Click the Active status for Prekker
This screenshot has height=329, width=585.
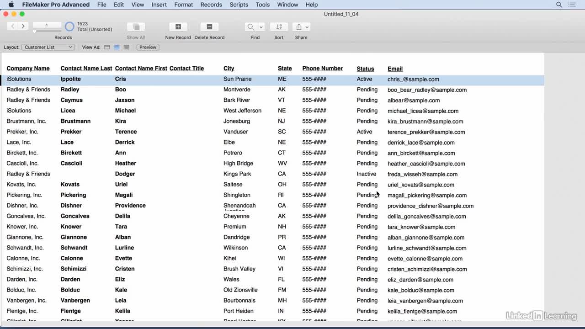click(365, 132)
